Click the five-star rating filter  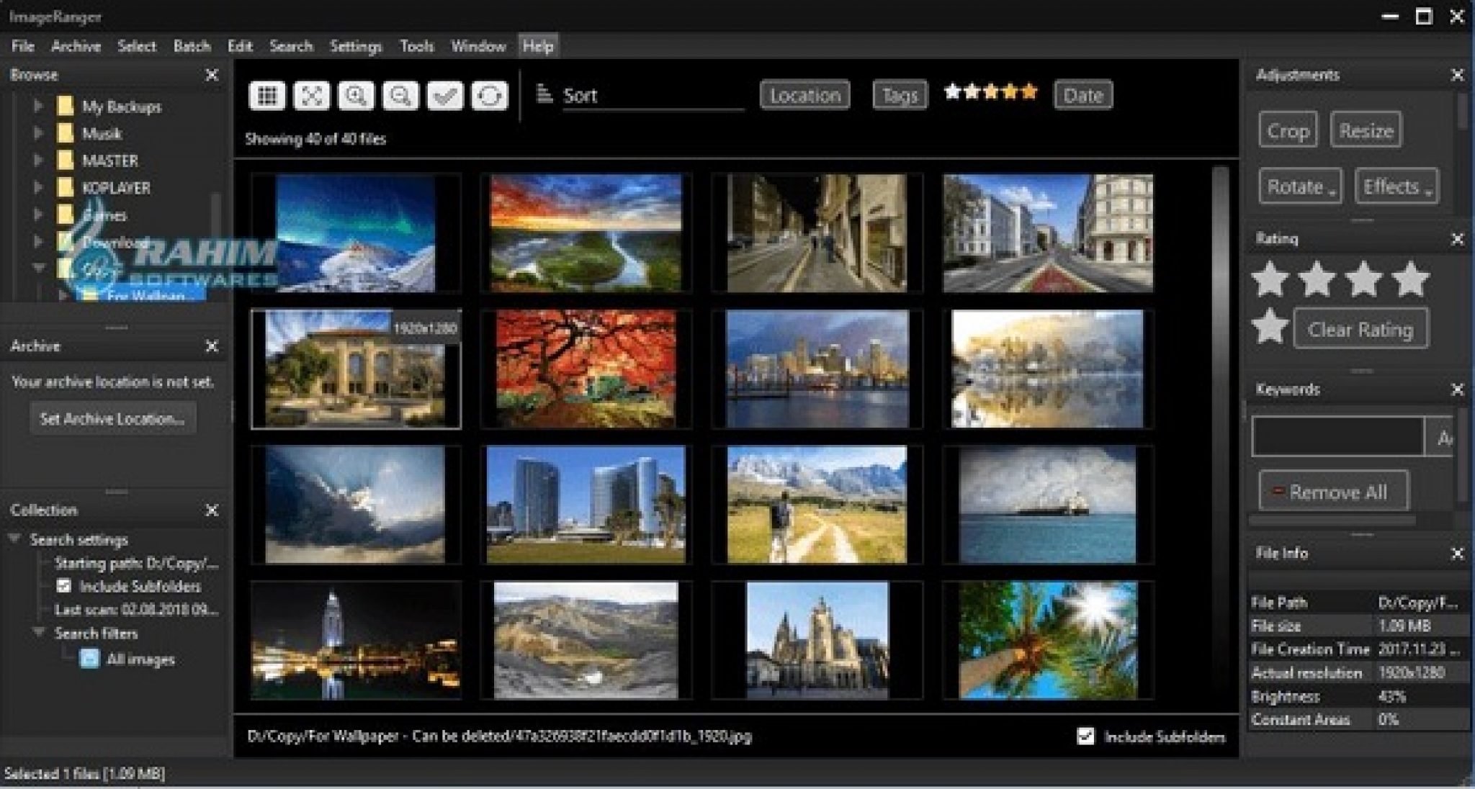pyautogui.click(x=990, y=92)
